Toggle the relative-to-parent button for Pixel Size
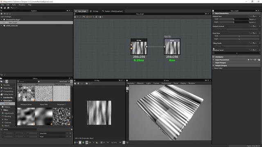Viewport: 262px width, 147px height. (x=254, y=33)
